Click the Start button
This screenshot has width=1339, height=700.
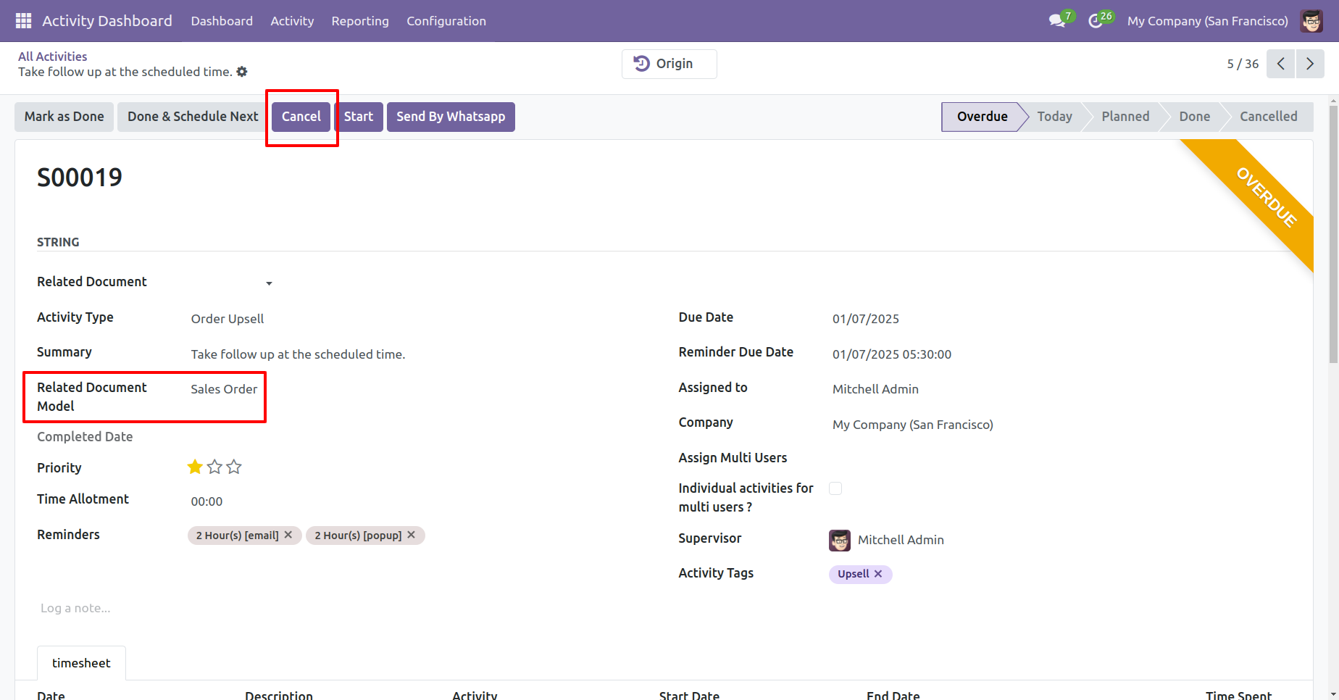[359, 117]
